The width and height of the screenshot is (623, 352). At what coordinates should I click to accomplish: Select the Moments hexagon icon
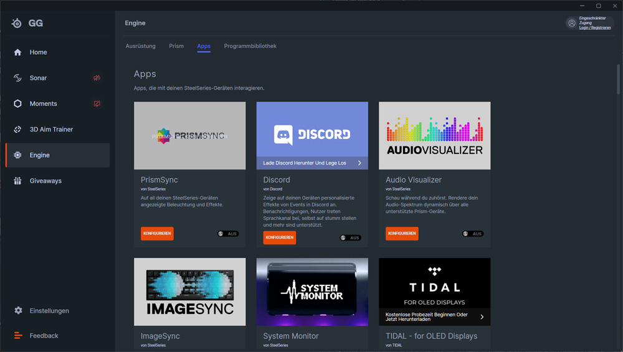(x=17, y=103)
